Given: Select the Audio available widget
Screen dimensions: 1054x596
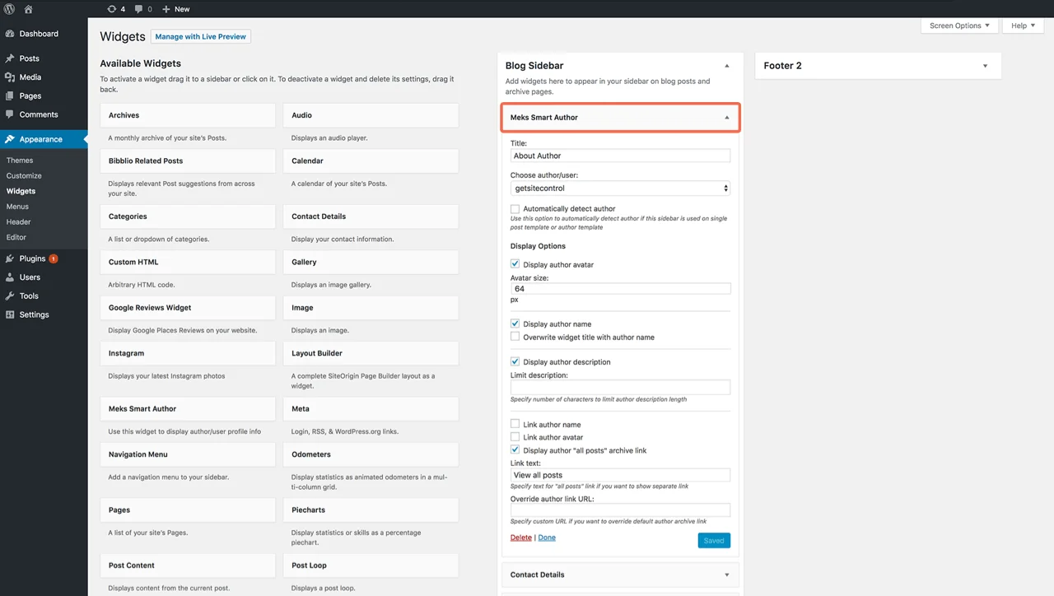Looking at the screenshot, I should [x=371, y=115].
